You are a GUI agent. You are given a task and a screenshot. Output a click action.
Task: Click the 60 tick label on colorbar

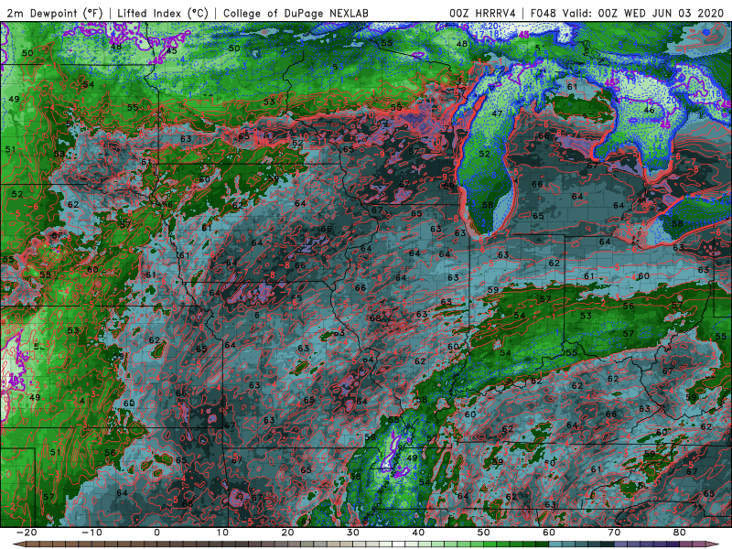(549, 533)
